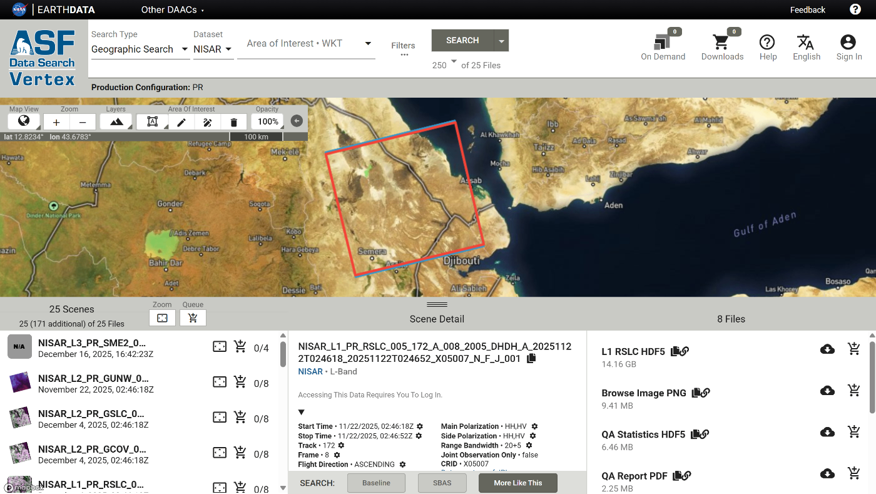Screen dimensions: 876x494
Task: Click the More Like This button
Action: [518, 483]
